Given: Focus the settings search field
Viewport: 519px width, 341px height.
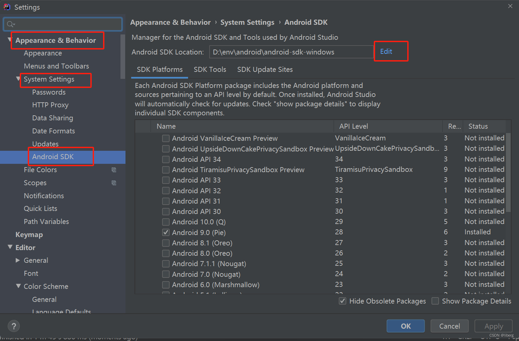Looking at the screenshot, I should pyautogui.click(x=63, y=24).
